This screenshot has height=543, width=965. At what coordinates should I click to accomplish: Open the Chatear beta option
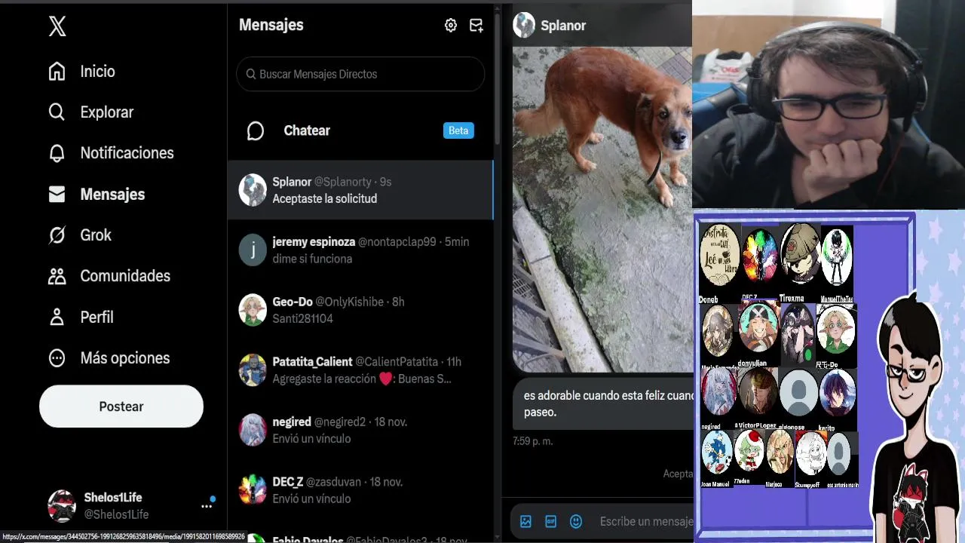[x=360, y=130]
